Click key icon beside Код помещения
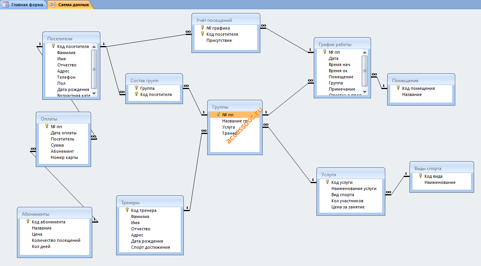The width and height of the screenshot is (481, 266). coord(398,88)
